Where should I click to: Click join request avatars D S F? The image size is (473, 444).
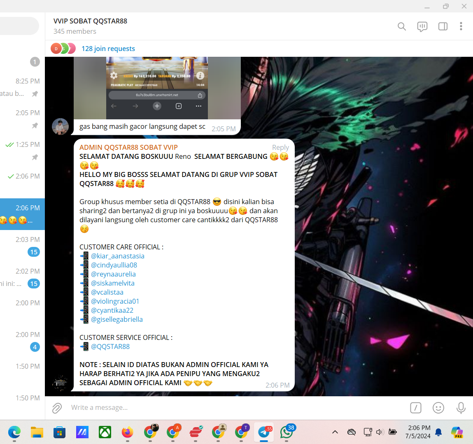point(63,49)
